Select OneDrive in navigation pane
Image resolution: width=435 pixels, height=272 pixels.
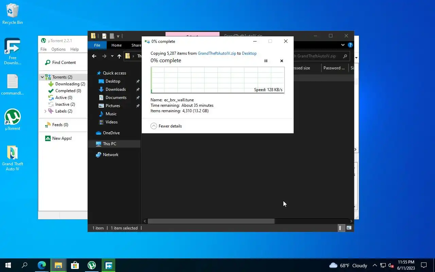111,133
